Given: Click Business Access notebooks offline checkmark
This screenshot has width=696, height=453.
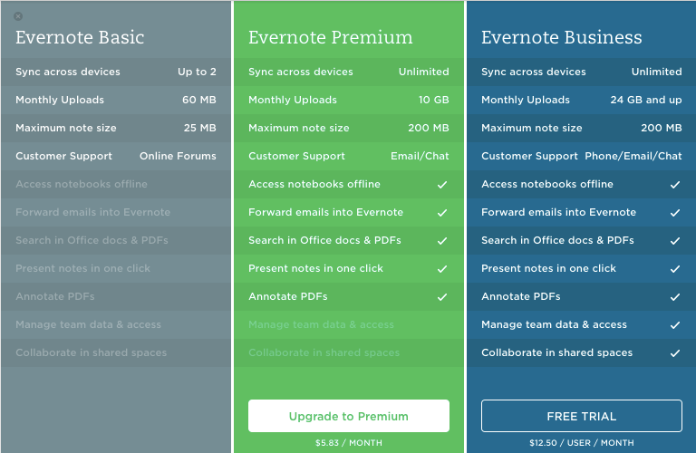Looking at the screenshot, I should point(674,185).
